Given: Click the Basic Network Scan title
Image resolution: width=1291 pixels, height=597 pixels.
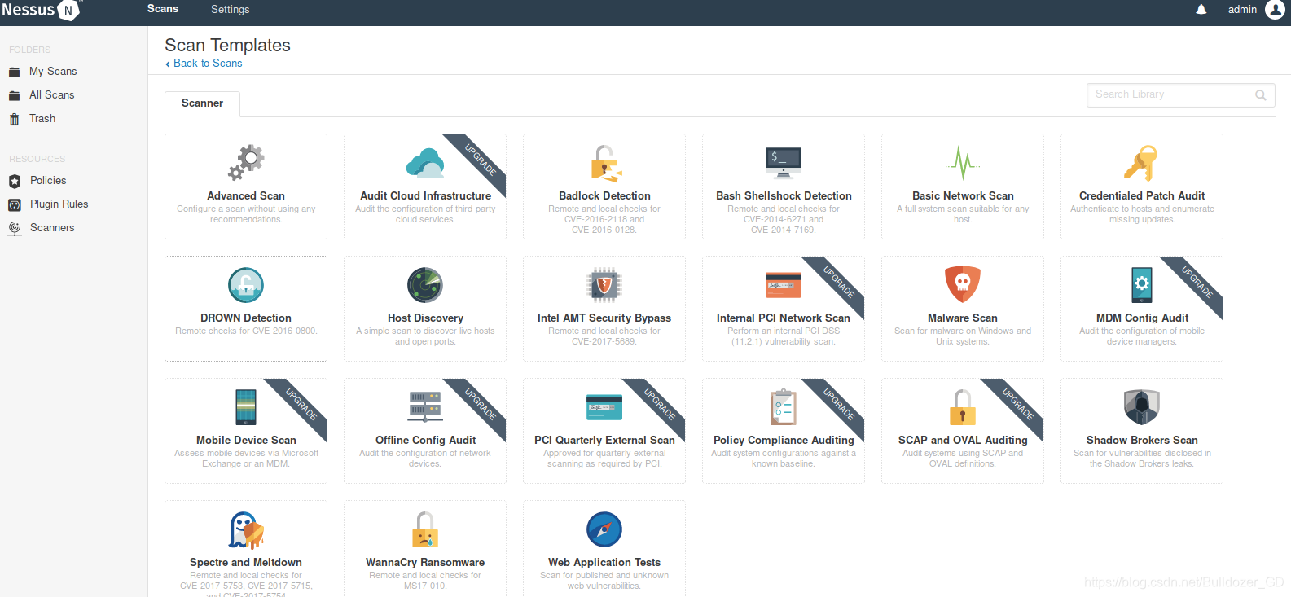Looking at the screenshot, I should (x=963, y=196).
